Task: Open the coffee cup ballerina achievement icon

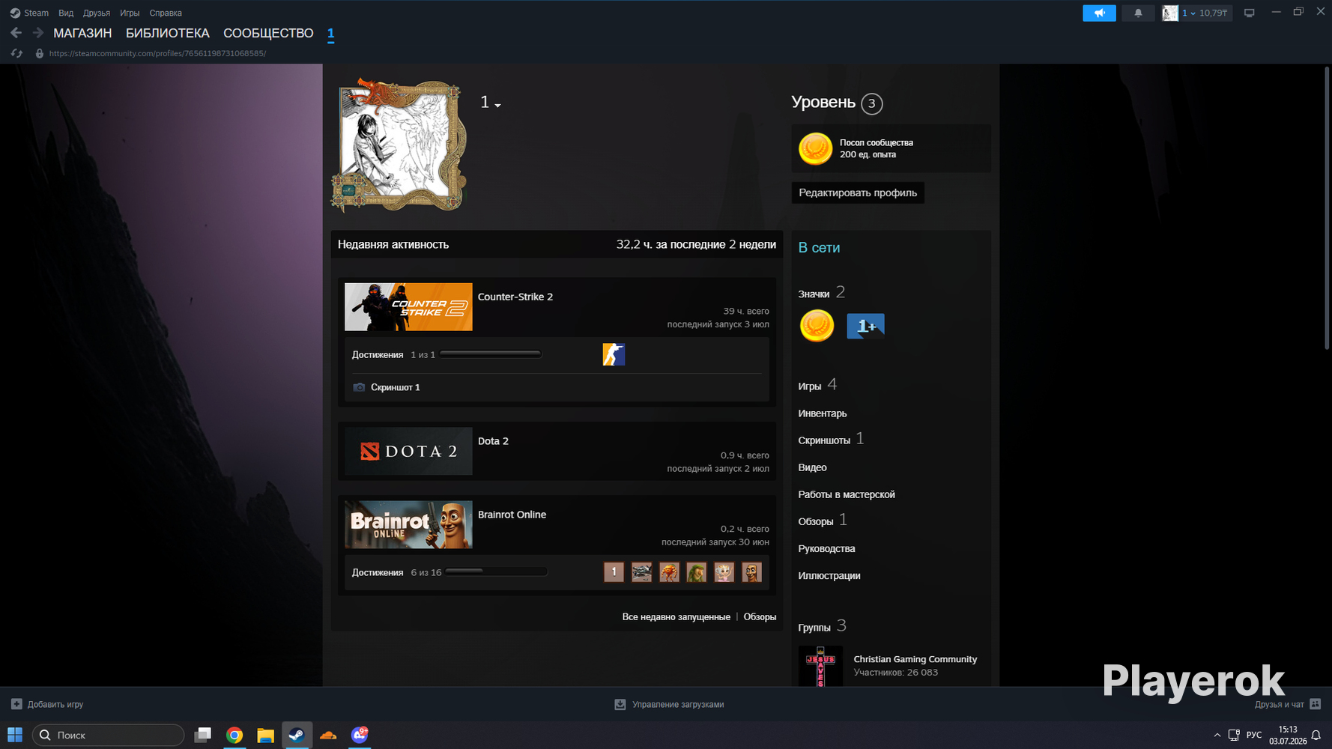Action: (724, 572)
